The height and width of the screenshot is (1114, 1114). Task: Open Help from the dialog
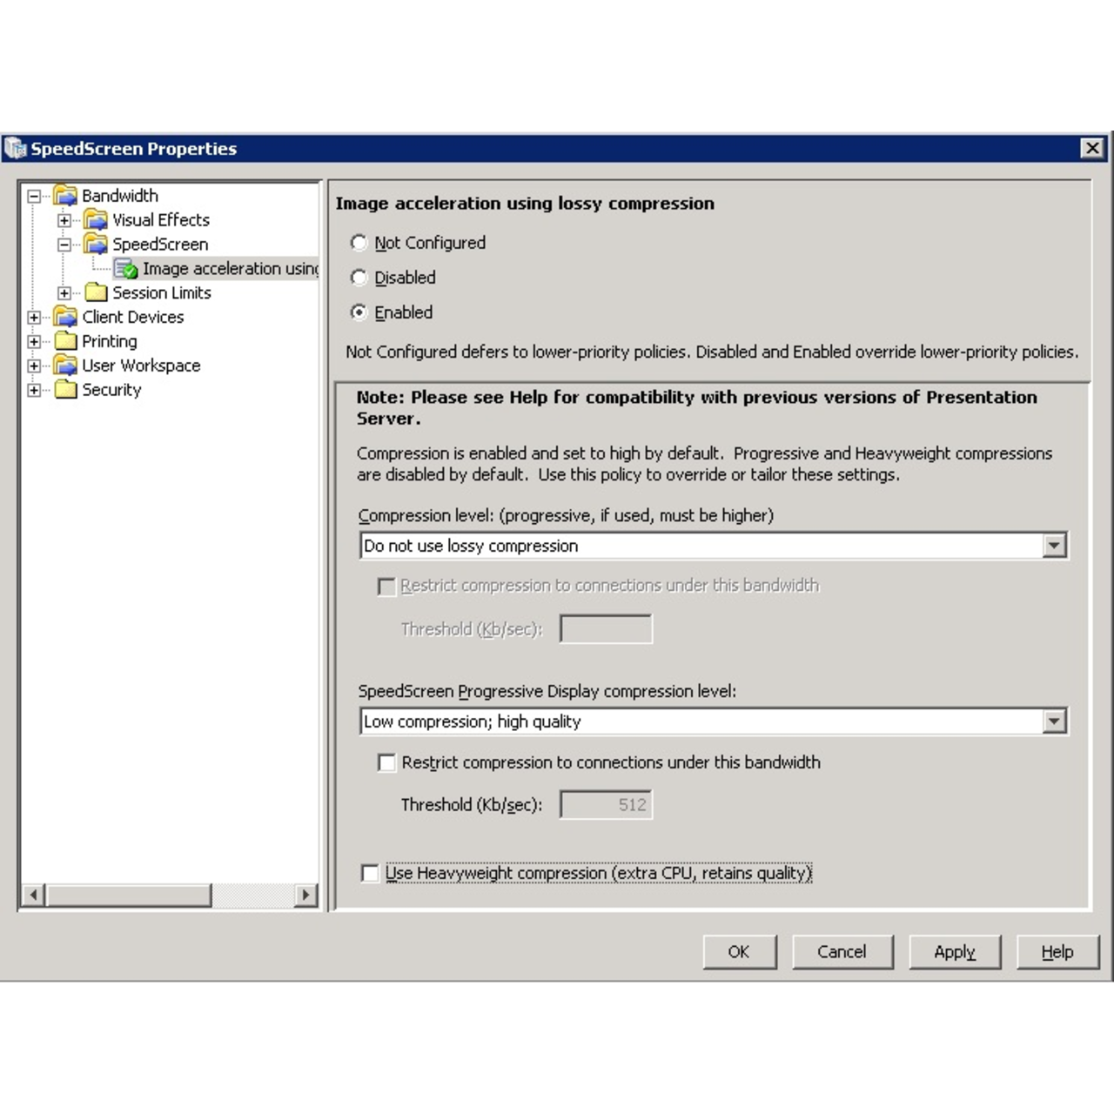(1057, 951)
